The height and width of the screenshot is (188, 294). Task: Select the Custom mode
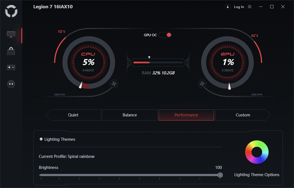tap(243, 115)
